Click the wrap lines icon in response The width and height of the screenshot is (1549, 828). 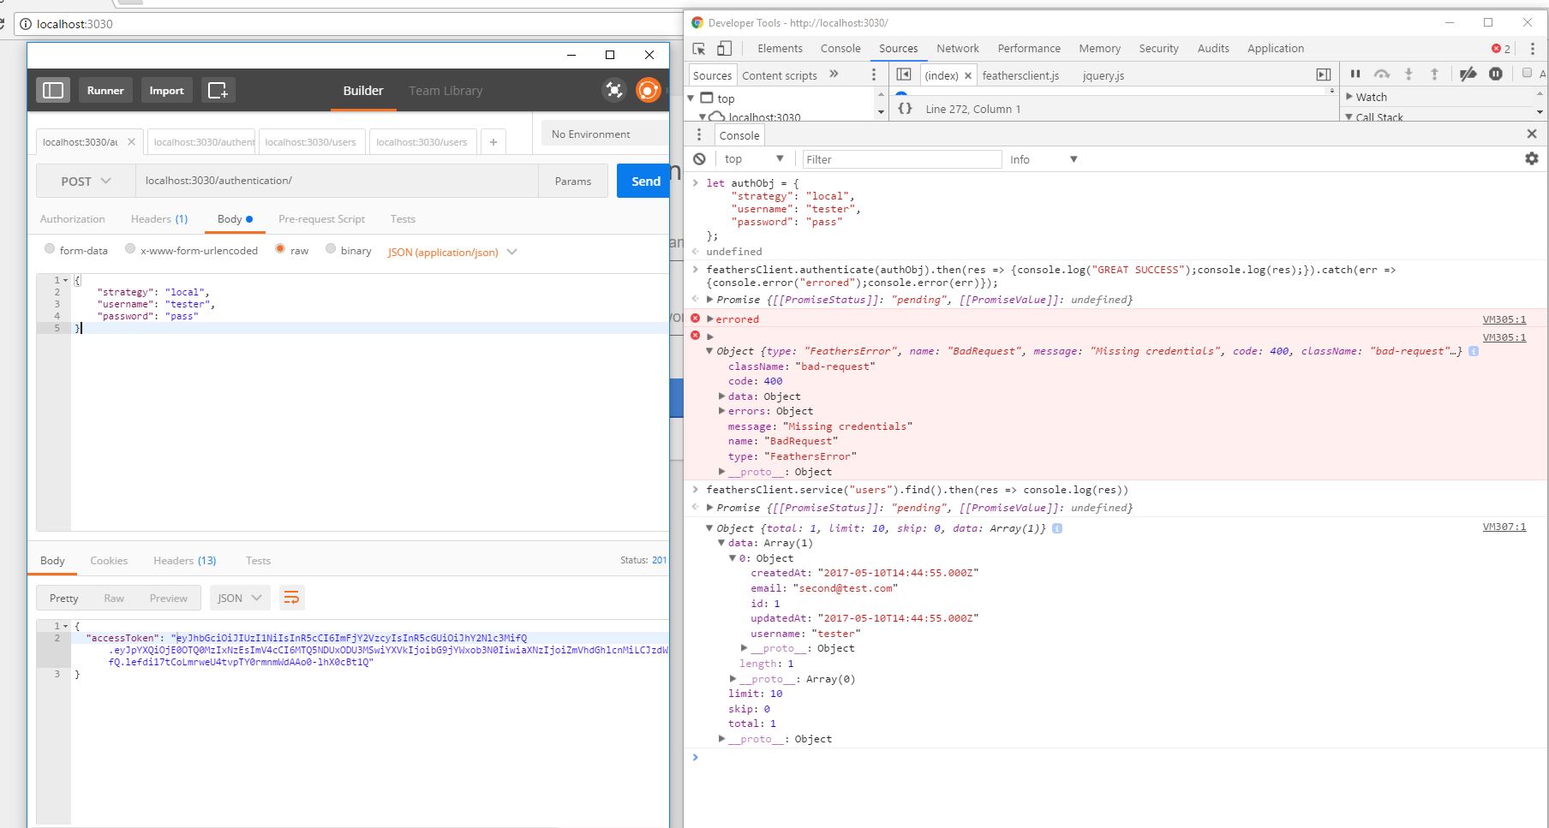[292, 598]
